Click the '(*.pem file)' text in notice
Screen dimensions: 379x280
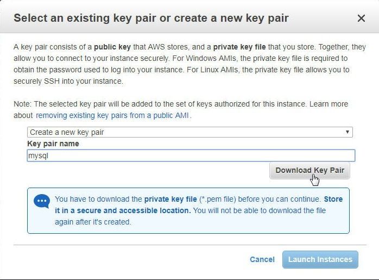coord(218,199)
